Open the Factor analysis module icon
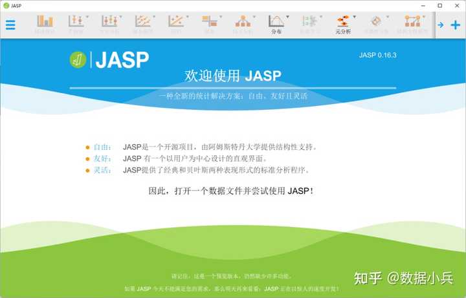The height and width of the screenshot is (298, 466). point(243,25)
